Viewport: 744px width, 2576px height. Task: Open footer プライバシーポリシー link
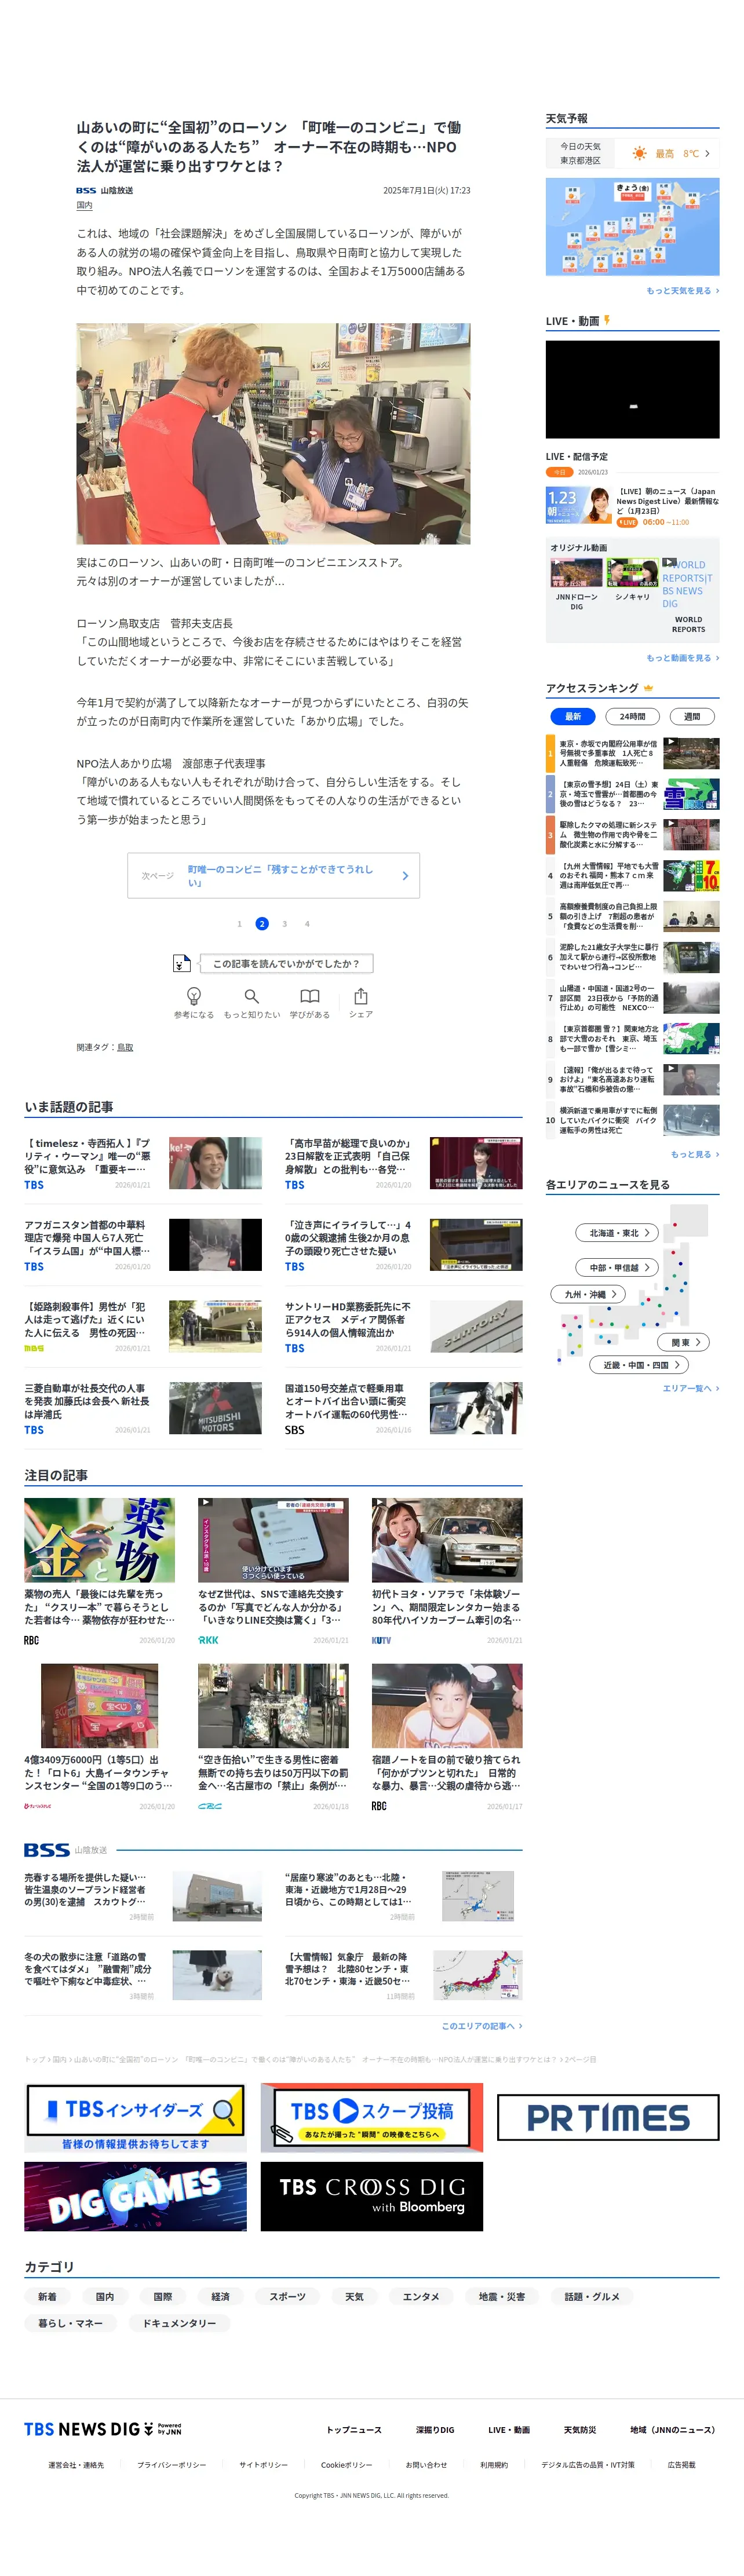tap(172, 2464)
